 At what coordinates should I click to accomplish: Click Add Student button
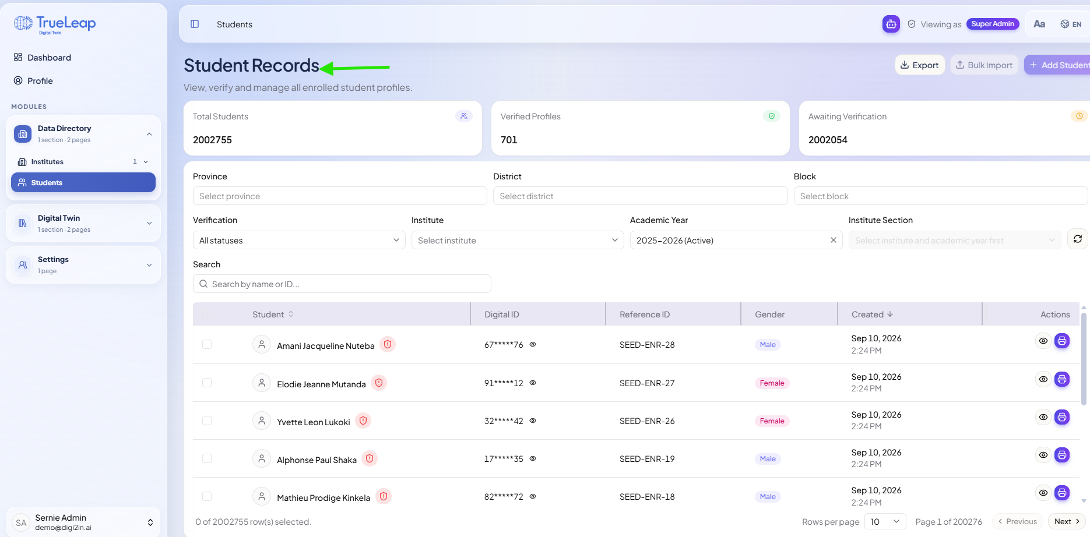tap(1057, 65)
